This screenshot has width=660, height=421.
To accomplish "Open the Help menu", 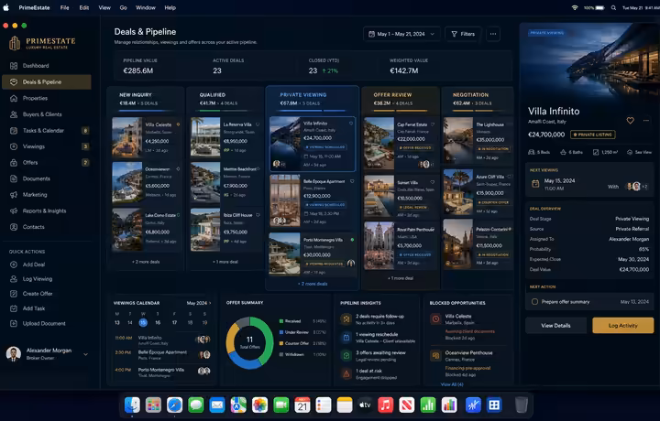I will [x=170, y=7].
